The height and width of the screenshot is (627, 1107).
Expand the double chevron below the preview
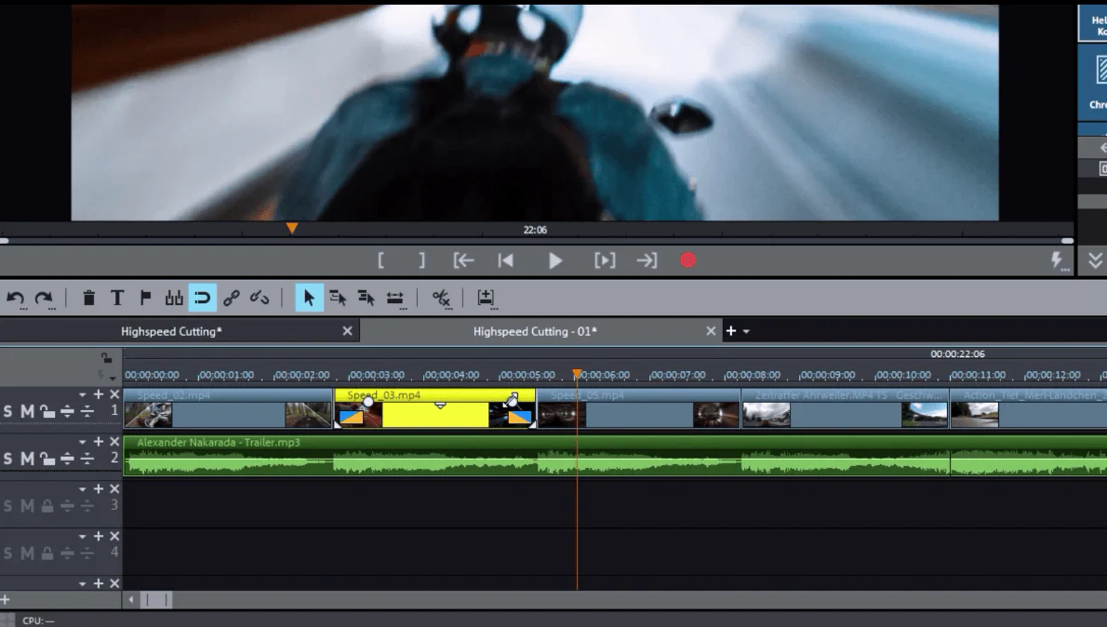pyautogui.click(x=1095, y=260)
